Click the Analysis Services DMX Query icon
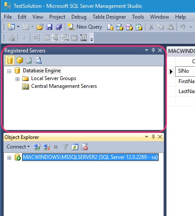This screenshot has width=195, height=216. tap(129, 27)
